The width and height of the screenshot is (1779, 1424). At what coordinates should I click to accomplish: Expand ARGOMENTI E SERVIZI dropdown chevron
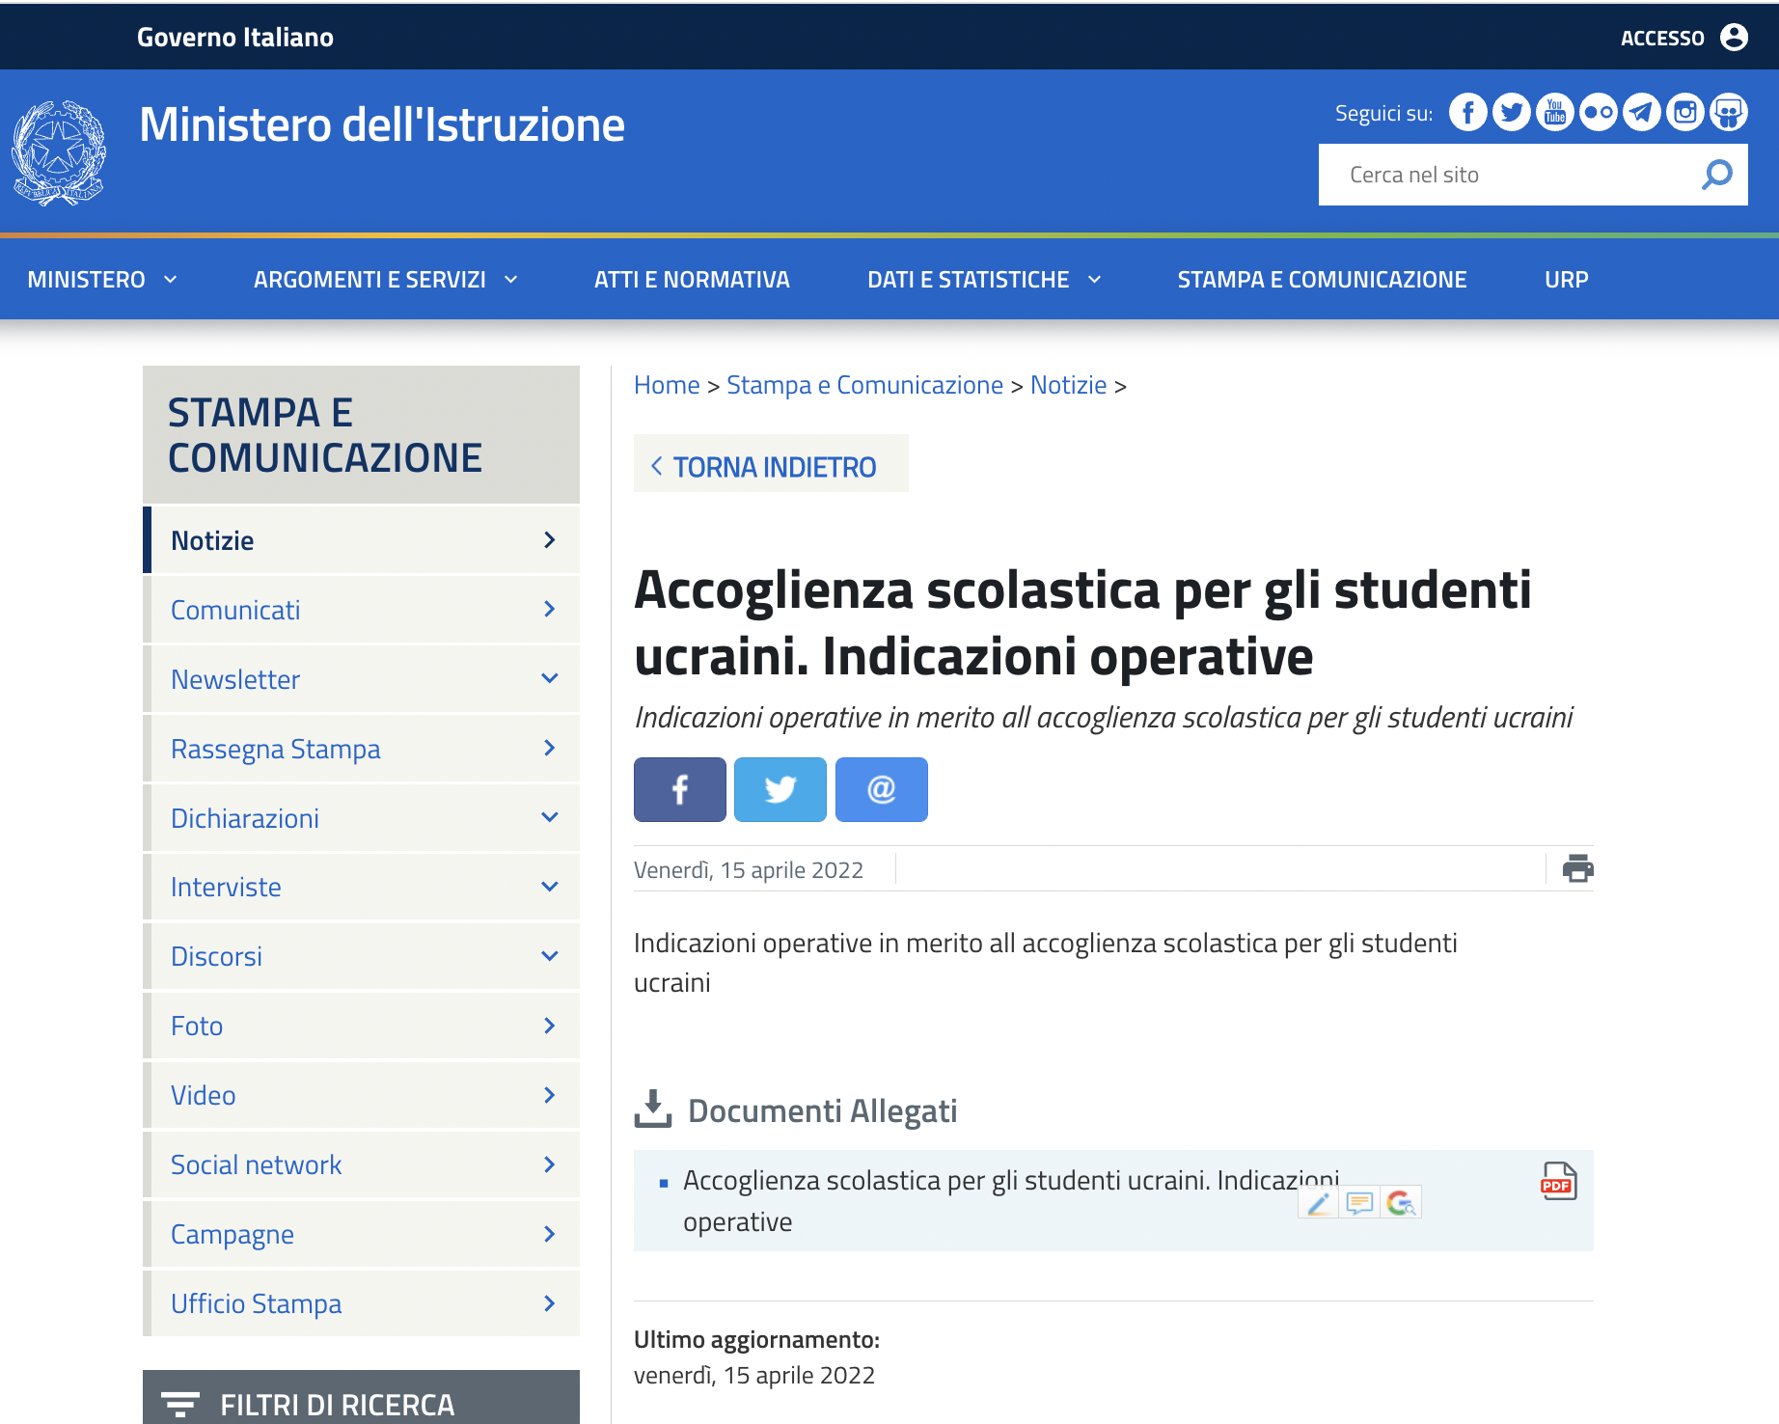click(x=511, y=280)
